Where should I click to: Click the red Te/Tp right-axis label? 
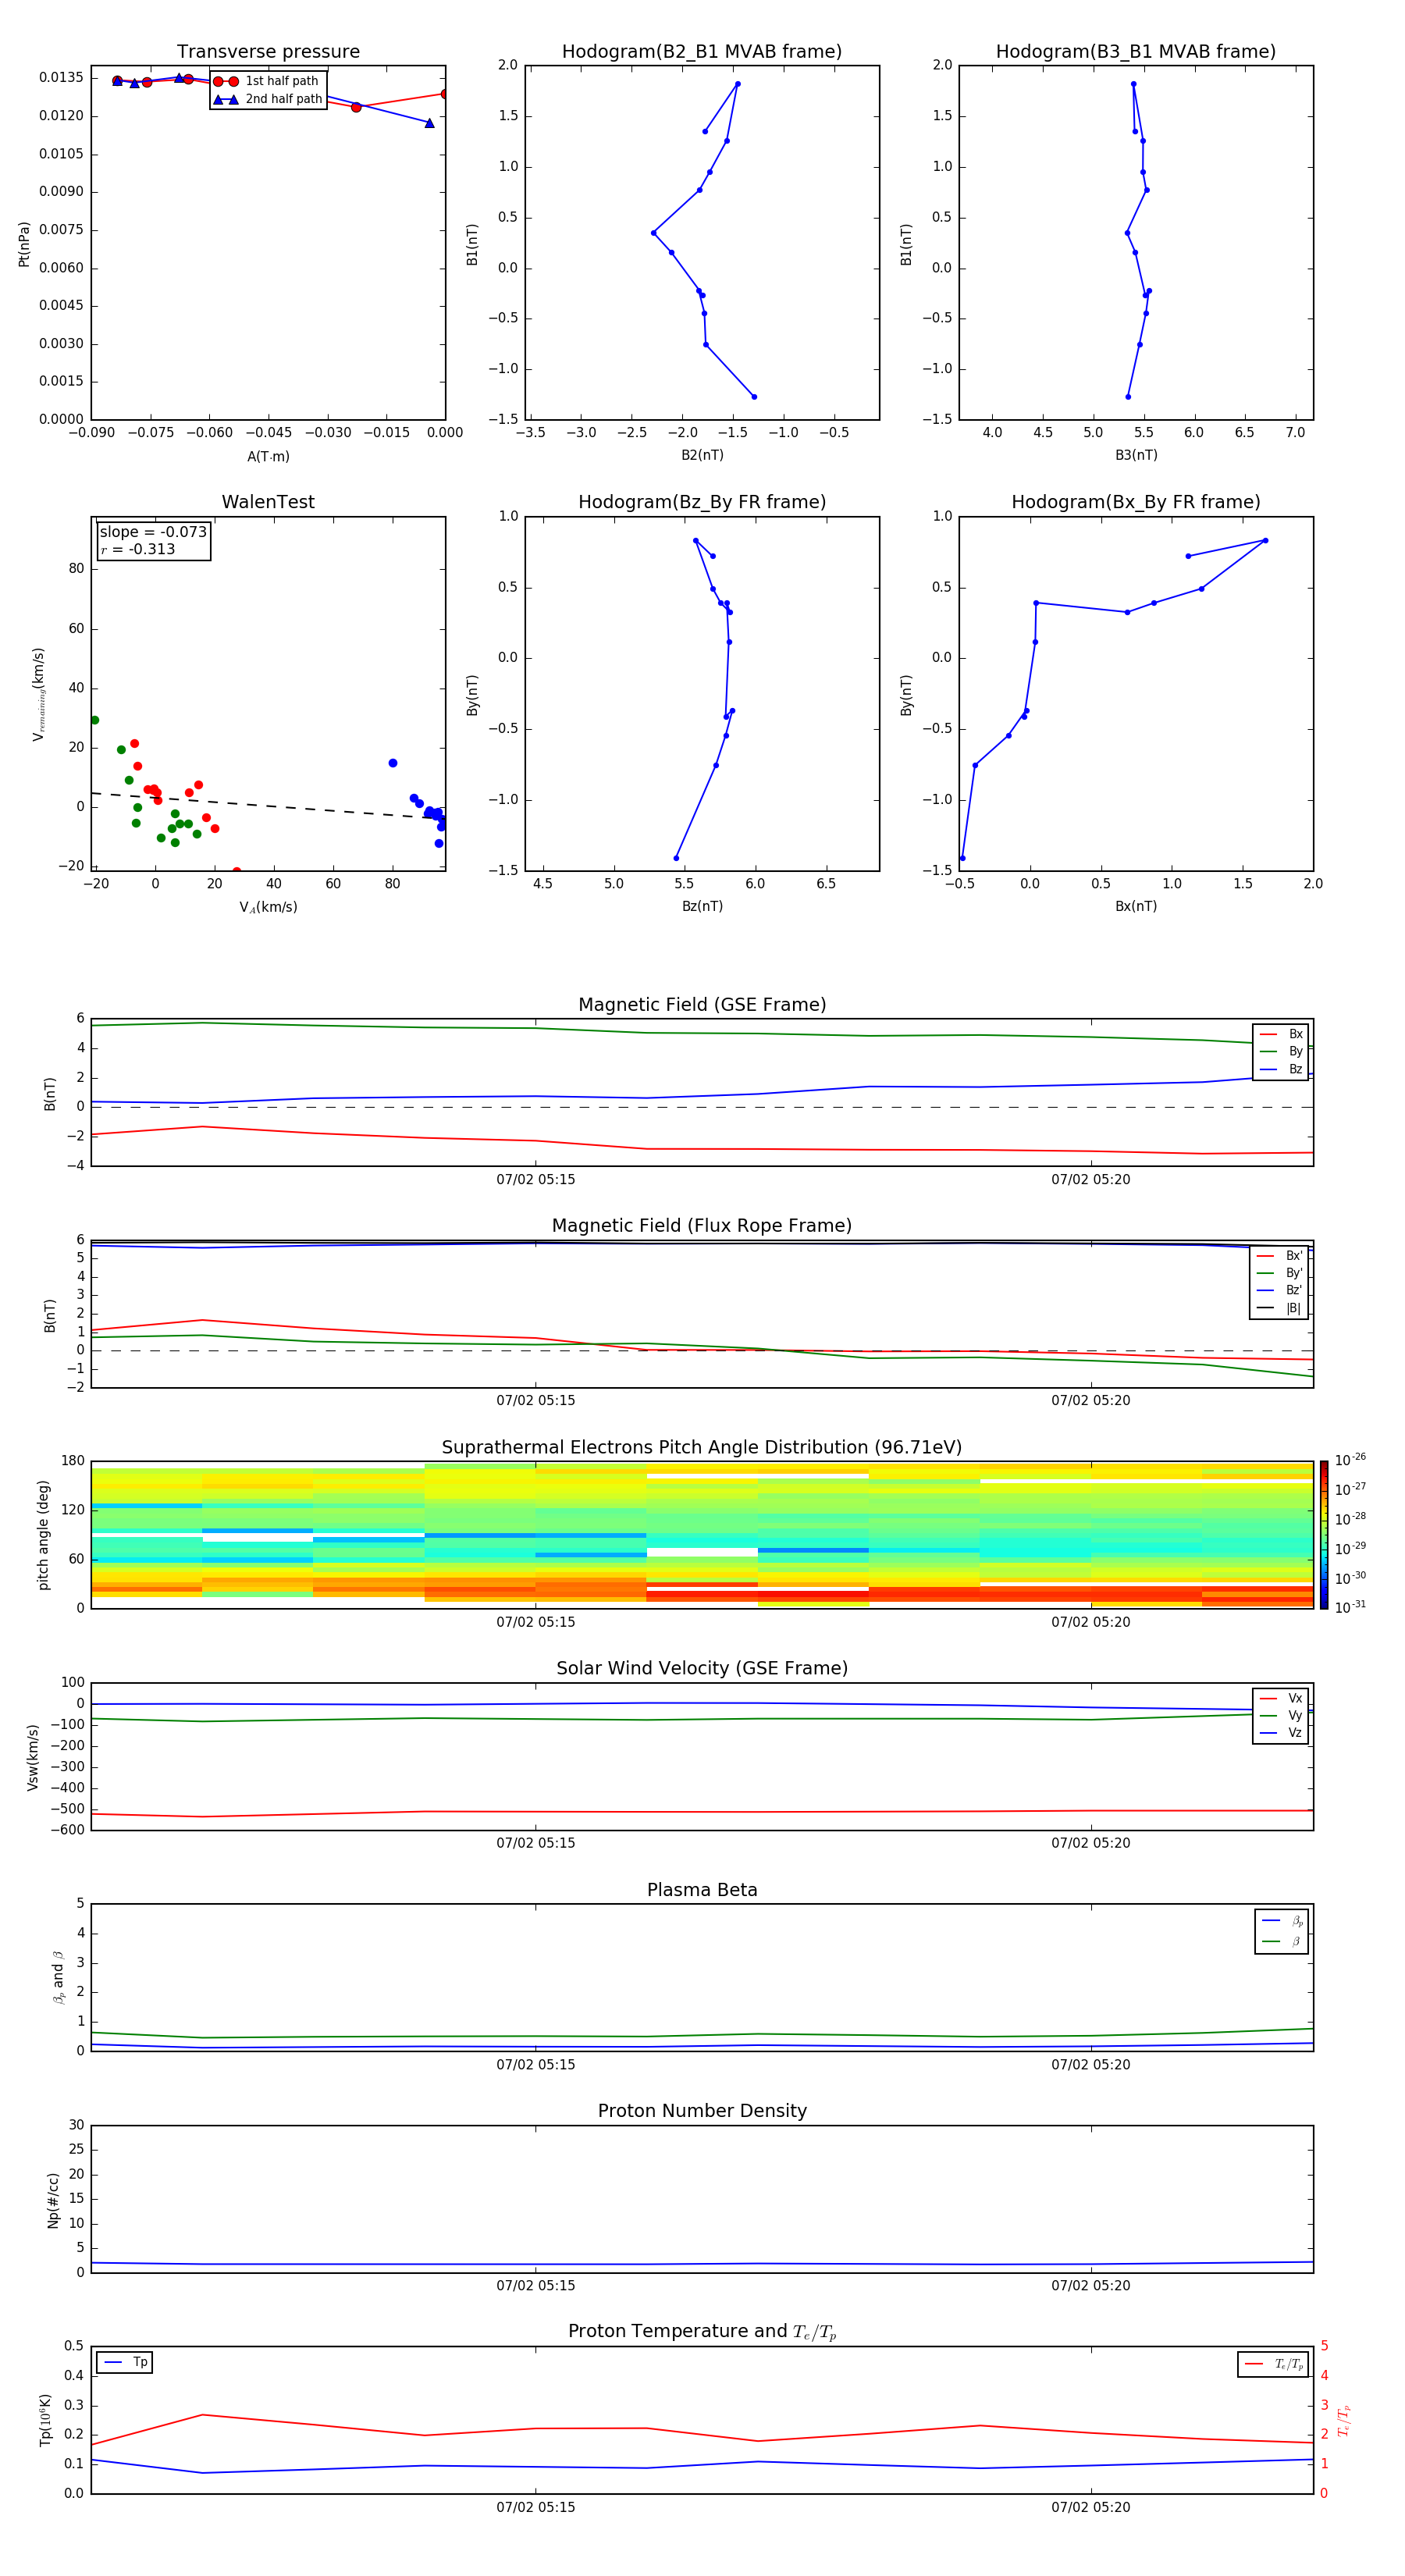pos(1344,2420)
